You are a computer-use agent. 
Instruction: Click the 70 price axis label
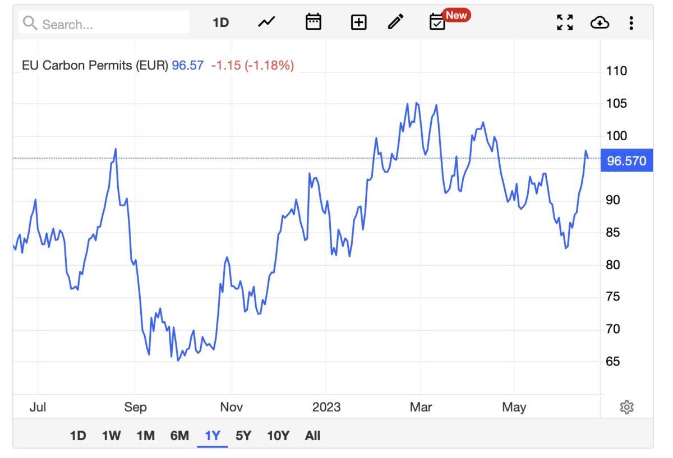click(613, 329)
